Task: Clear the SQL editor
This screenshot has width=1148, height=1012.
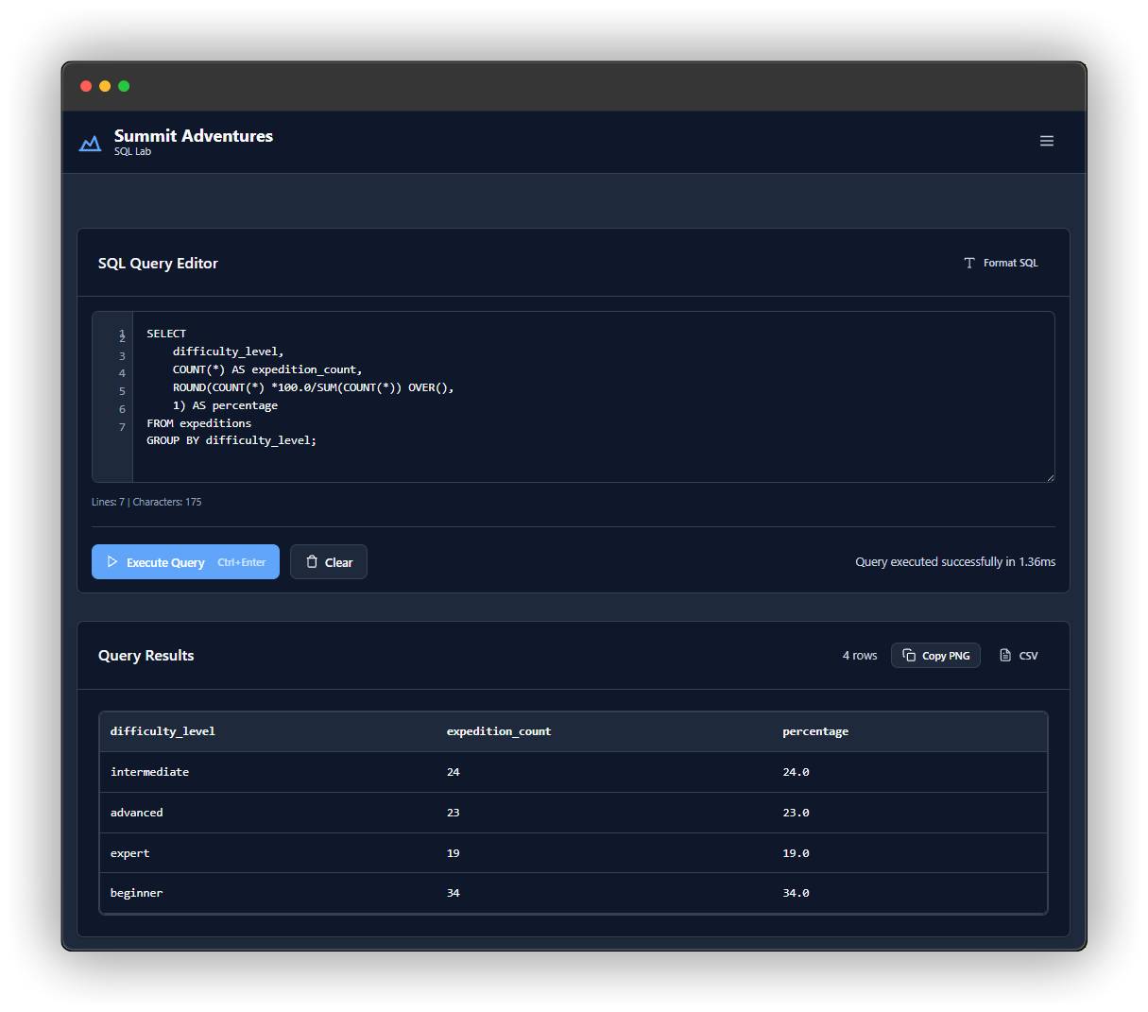Action: [x=328, y=562]
